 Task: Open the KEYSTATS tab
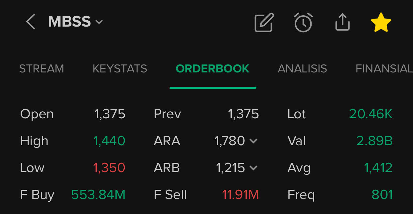[x=120, y=69]
